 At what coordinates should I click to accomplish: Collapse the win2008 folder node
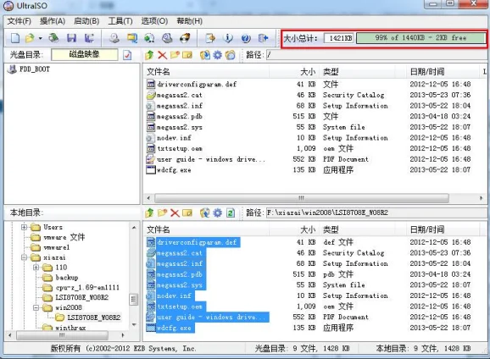point(36,308)
